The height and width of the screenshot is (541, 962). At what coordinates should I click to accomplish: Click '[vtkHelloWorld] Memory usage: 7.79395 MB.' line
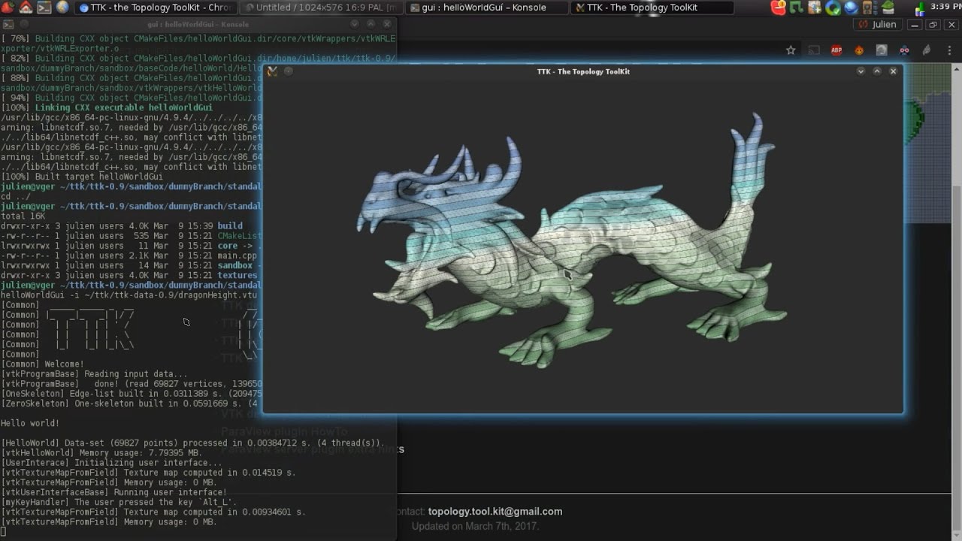pyautogui.click(x=101, y=452)
